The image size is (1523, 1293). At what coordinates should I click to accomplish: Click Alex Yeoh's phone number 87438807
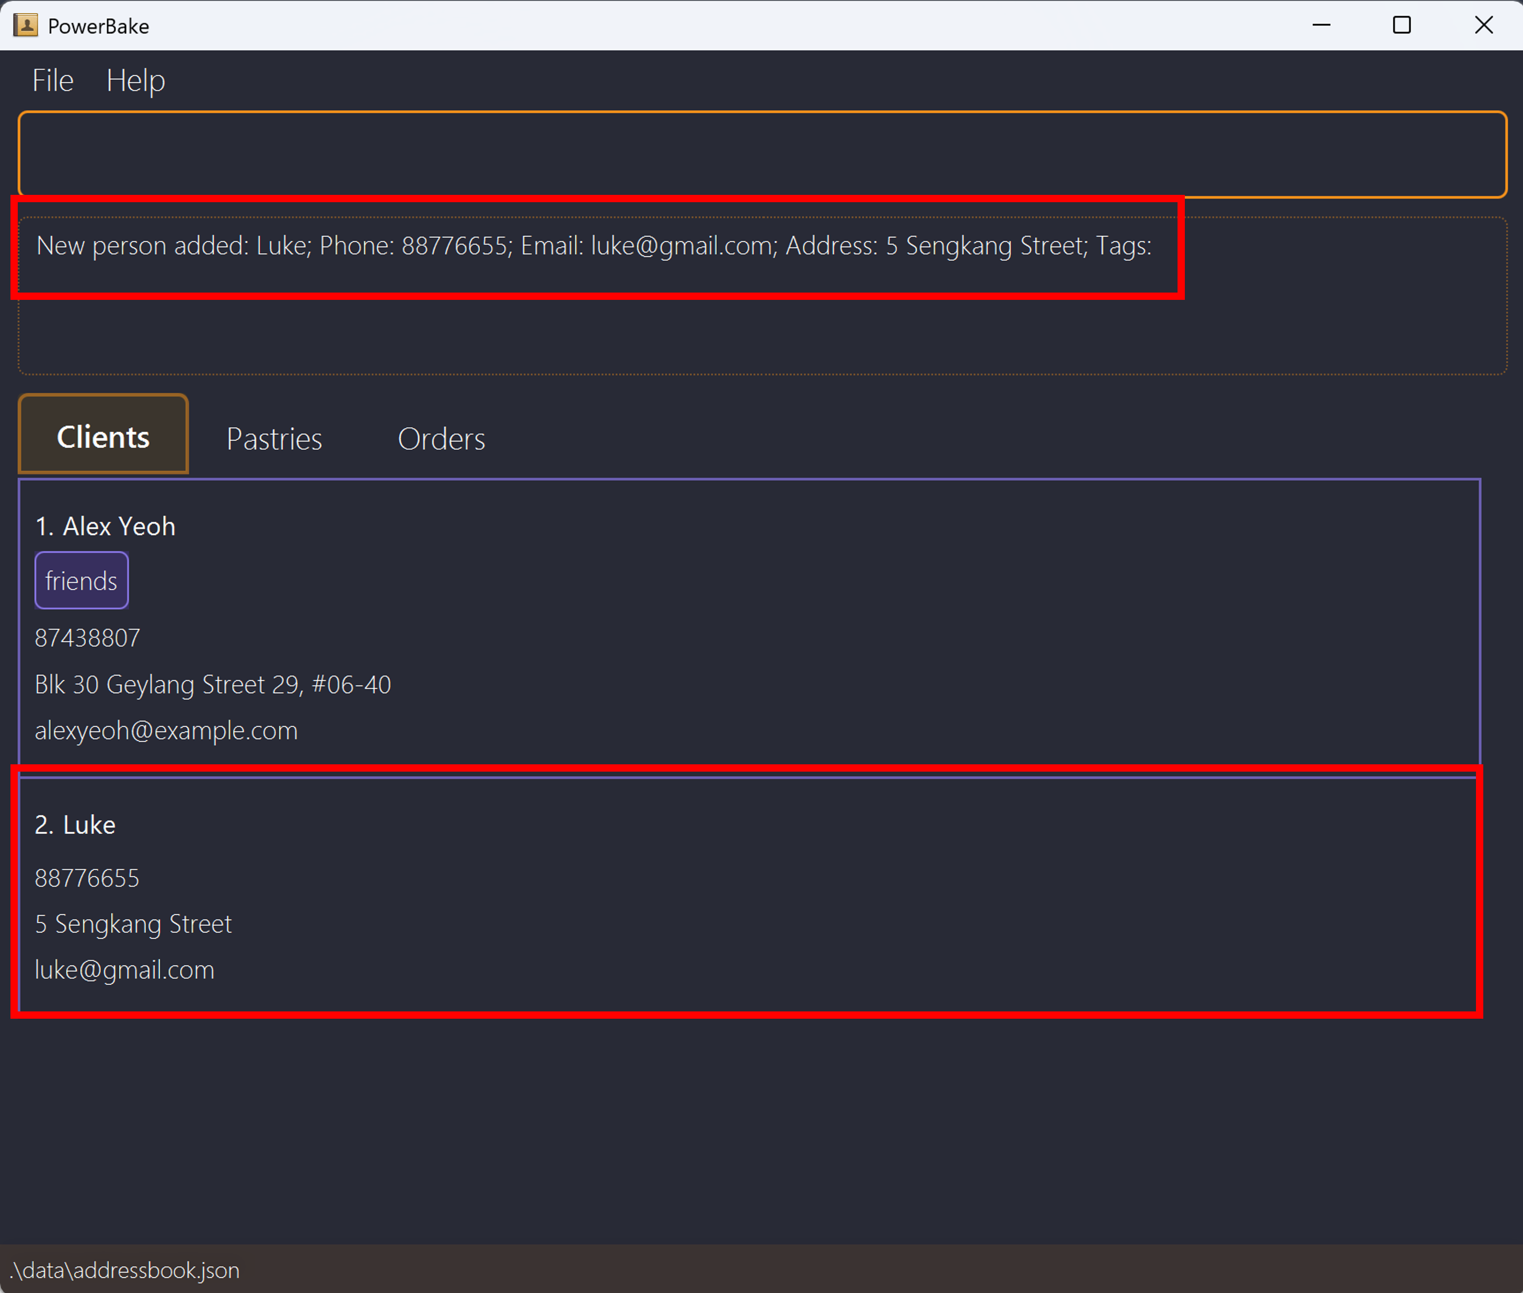pos(87,637)
